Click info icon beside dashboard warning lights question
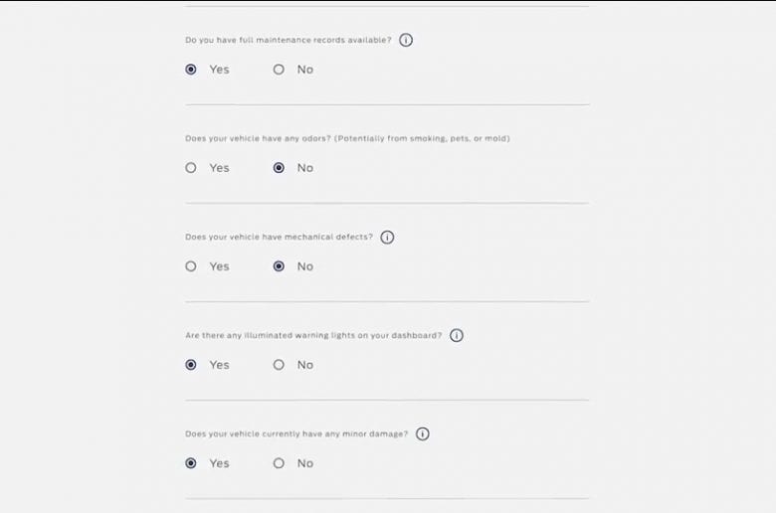Screen dimensions: 776x513 pos(457,335)
